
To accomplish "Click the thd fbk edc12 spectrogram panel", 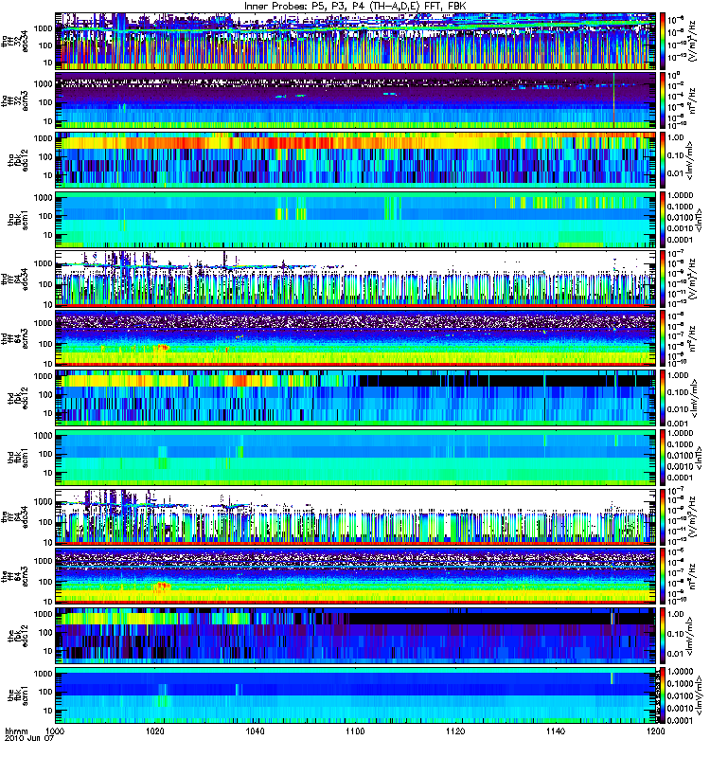I will 356,397.
